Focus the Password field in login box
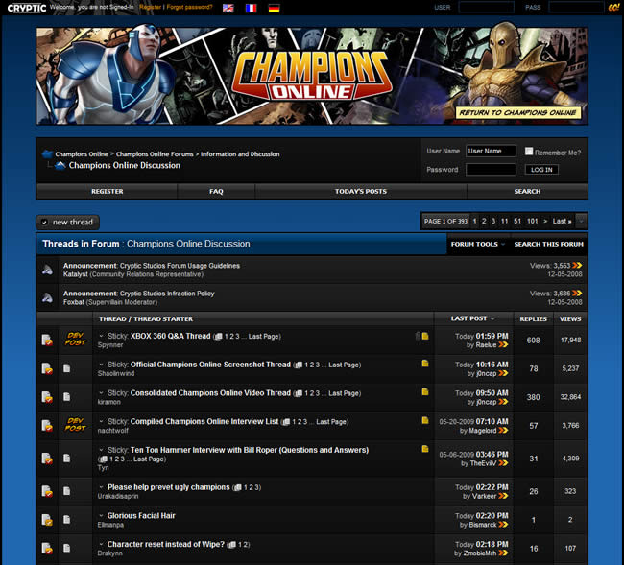Viewport: 624px width, 565px height. (x=491, y=170)
